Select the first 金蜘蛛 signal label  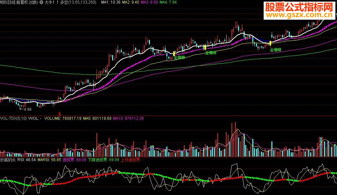(179, 57)
